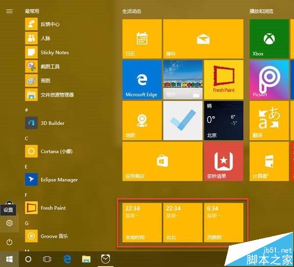Open Cortana circle on the taskbar
The height and width of the screenshot is (267, 294).
pyautogui.click(x=28, y=259)
